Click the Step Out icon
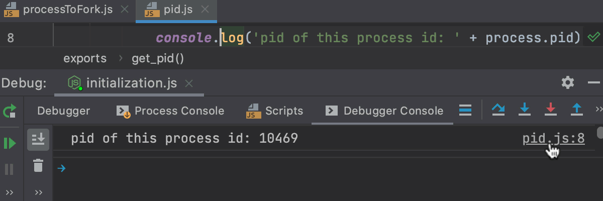 (577, 110)
